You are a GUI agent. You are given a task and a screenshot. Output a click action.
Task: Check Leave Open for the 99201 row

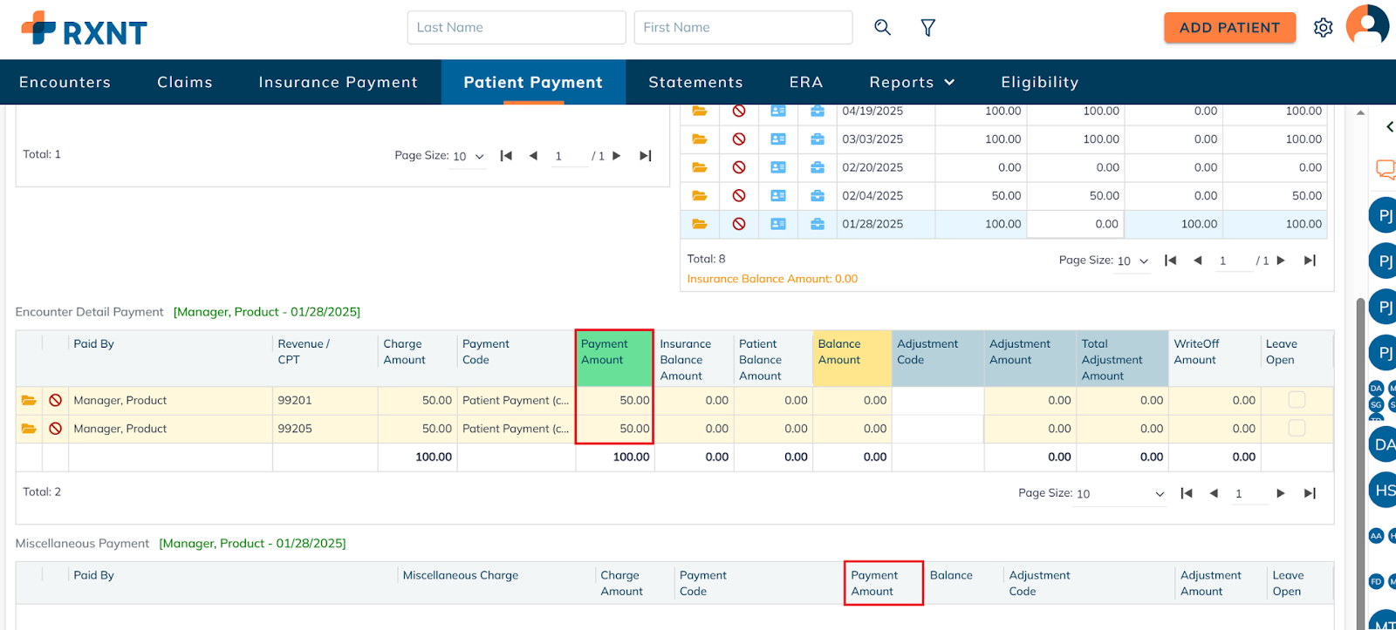[x=1297, y=400]
